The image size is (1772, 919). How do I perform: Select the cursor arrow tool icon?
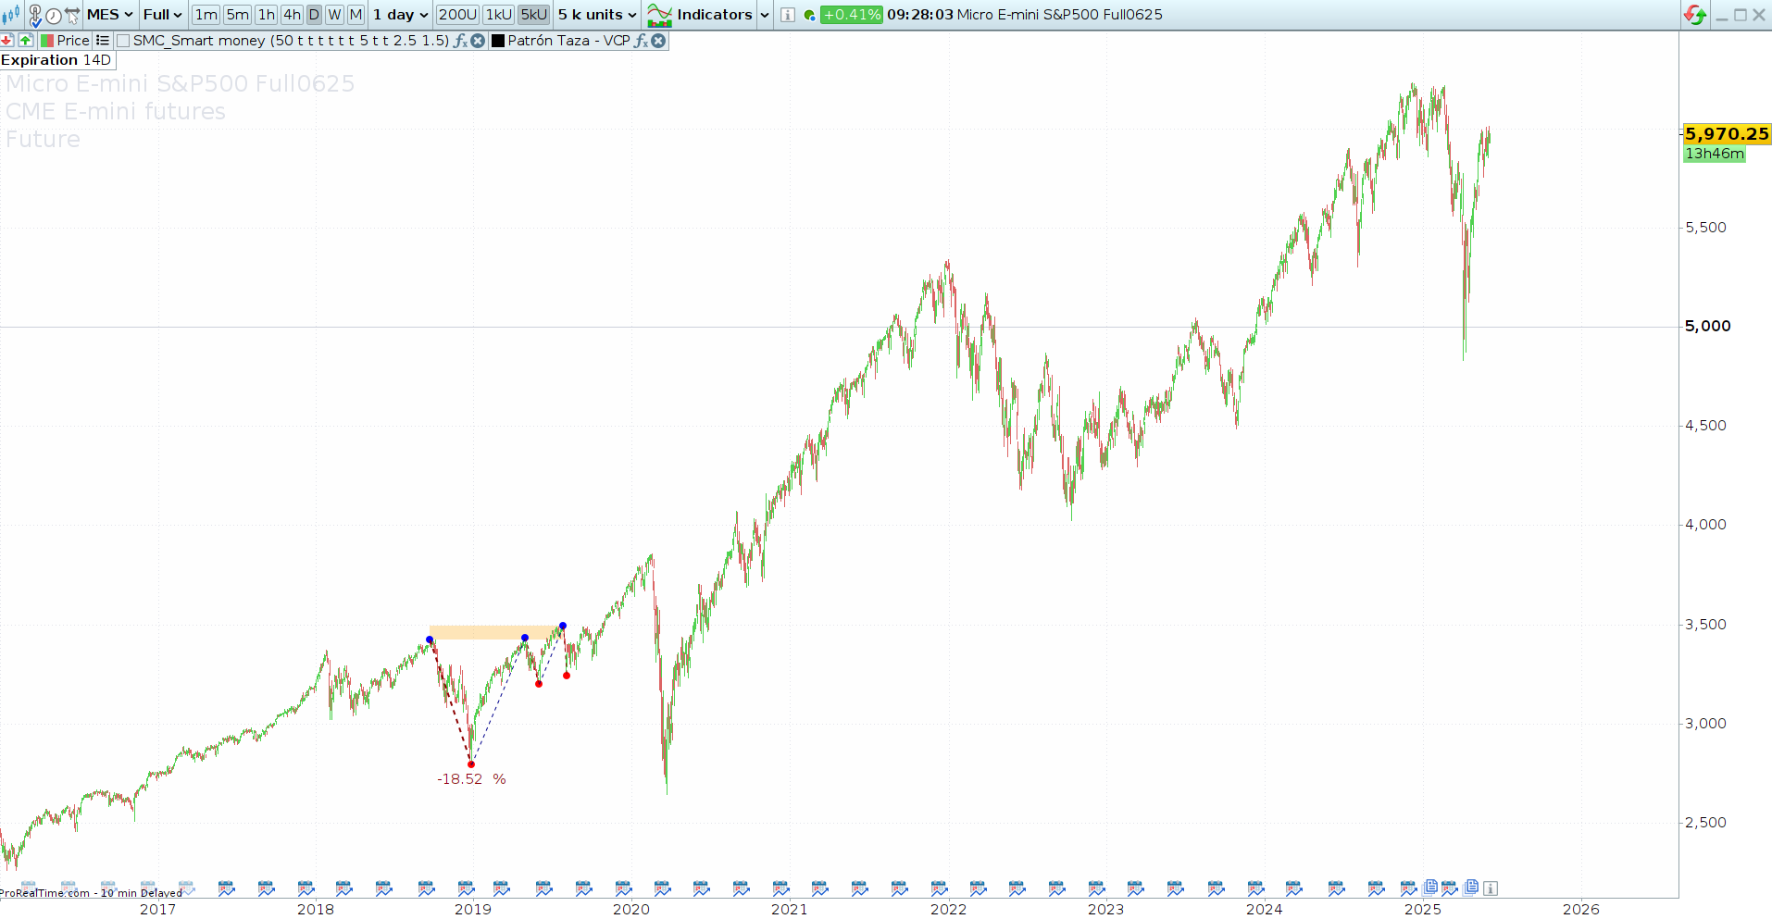[x=72, y=16]
